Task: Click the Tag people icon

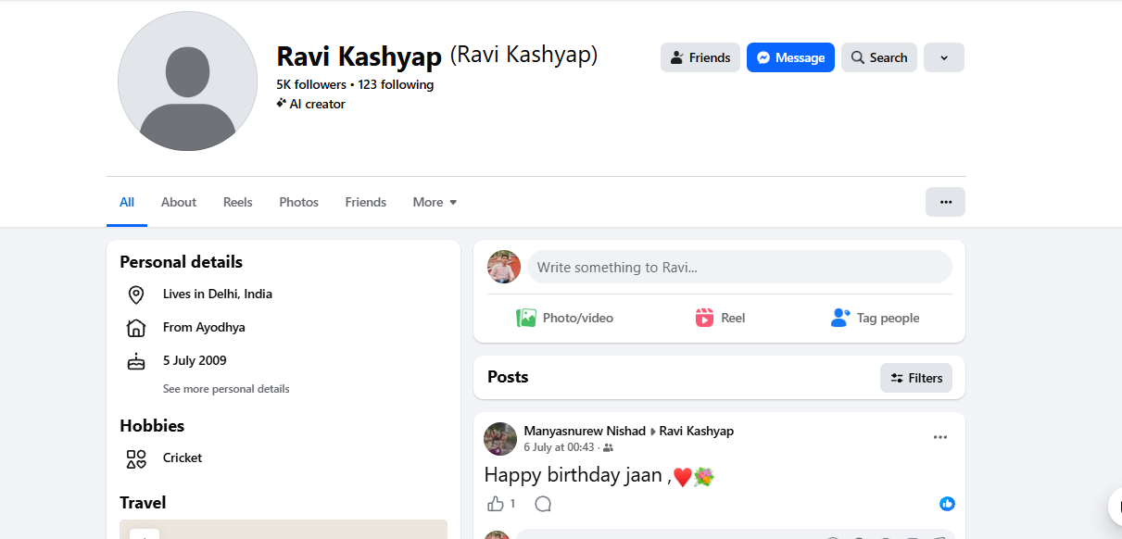Action: [840, 318]
